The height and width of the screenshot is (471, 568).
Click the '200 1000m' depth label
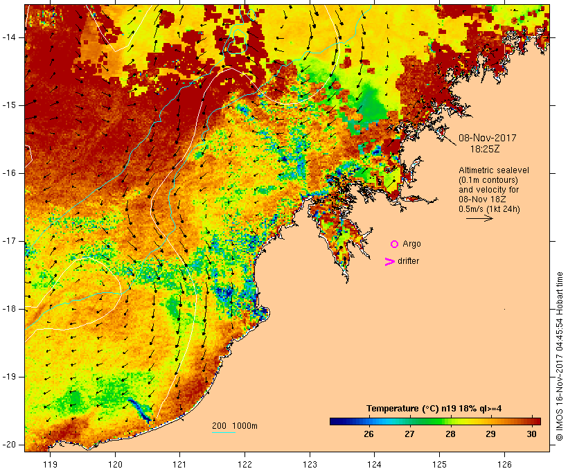tap(235, 426)
